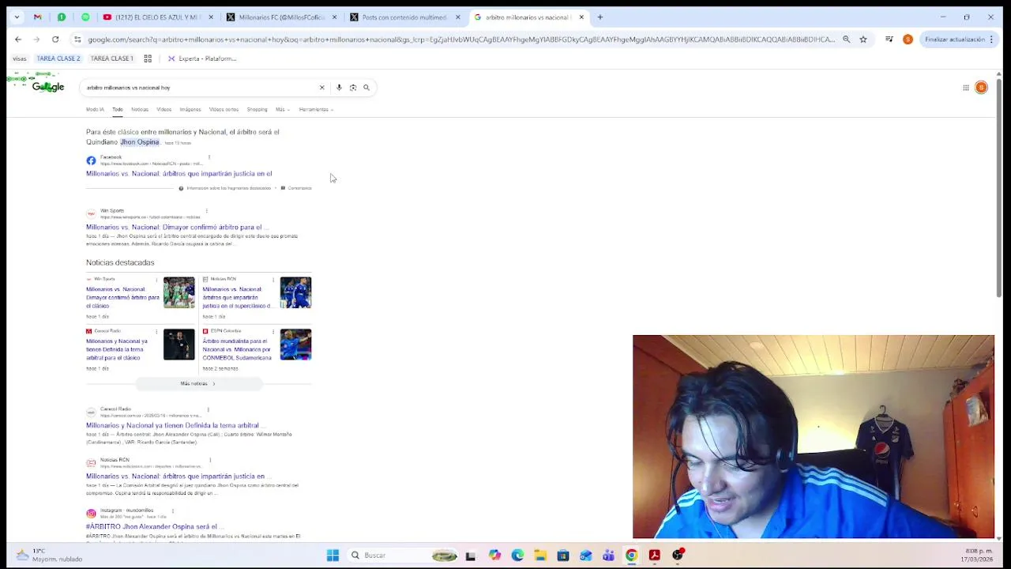Open TAREA CLASE 2 bookmark
The height and width of the screenshot is (569, 1011).
coord(58,58)
